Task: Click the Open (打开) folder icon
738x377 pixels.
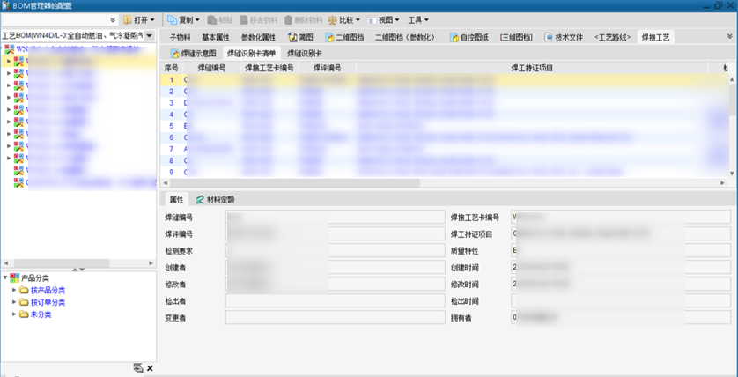Action: click(127, 19)
